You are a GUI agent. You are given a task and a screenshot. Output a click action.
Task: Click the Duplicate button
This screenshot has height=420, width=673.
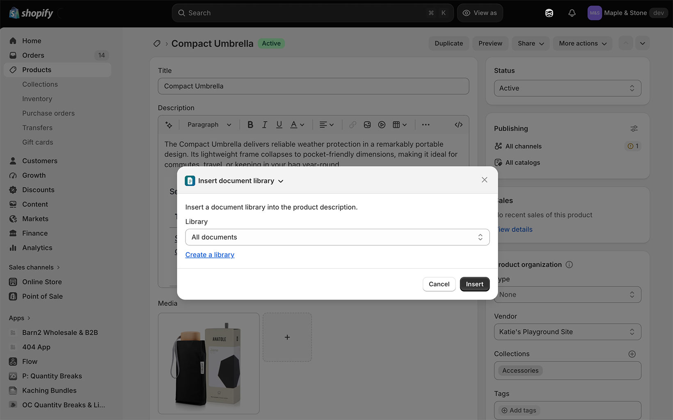coord(449,43)
